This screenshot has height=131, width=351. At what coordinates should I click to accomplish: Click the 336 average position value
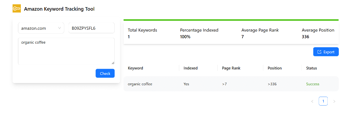[305, 37]
